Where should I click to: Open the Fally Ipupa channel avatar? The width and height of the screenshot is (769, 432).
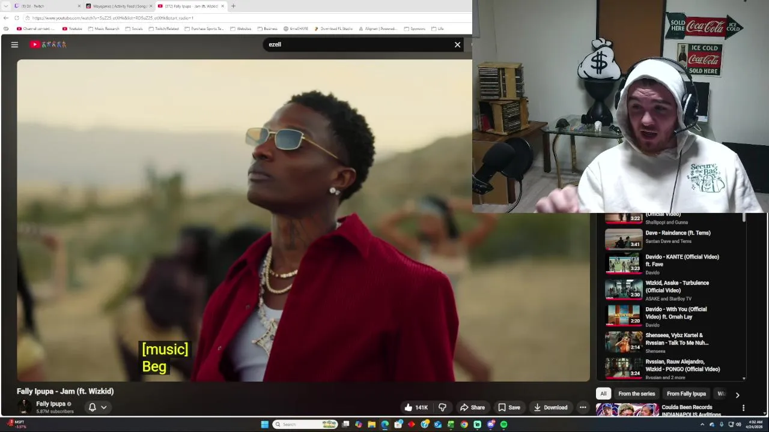pos(24,407)
